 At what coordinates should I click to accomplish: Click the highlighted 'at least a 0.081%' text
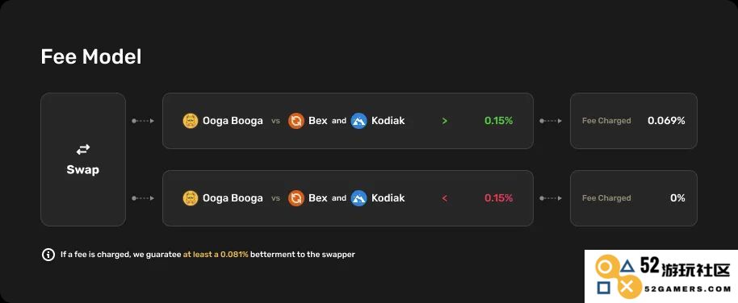[x=216, y=255]
